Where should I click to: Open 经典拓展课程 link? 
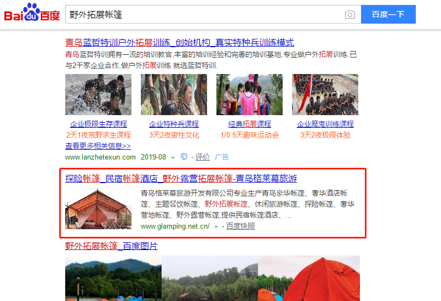[249, 124]
